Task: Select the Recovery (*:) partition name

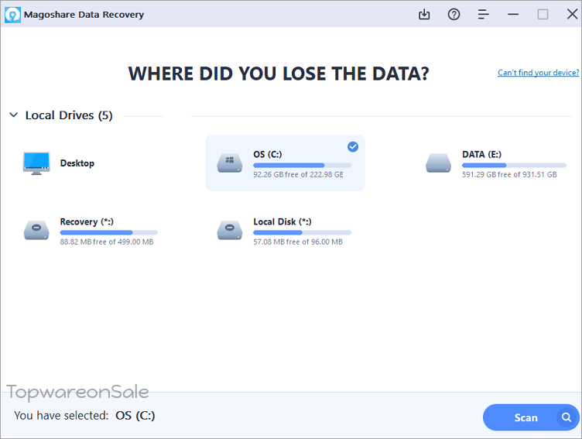Action: coord(87,221)
